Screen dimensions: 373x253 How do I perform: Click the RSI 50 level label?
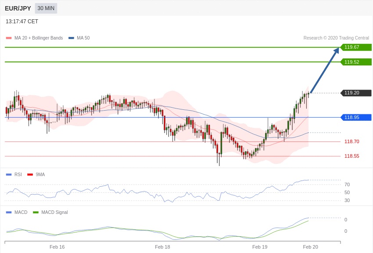[347, 192]
